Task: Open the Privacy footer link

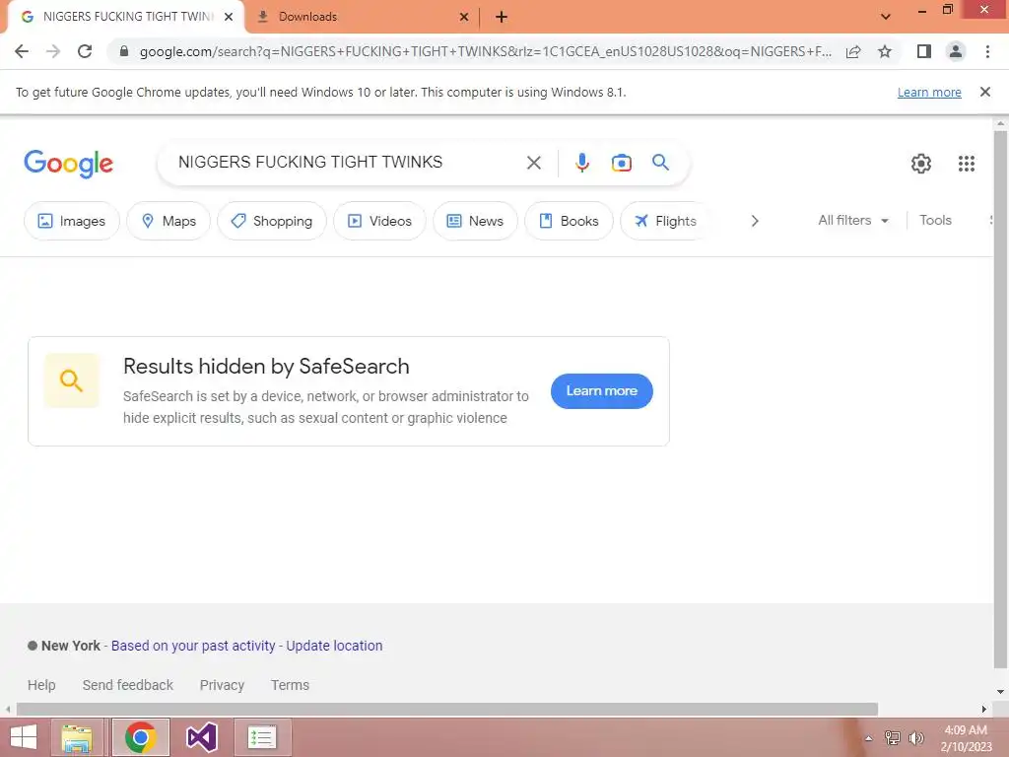Action: [222, 685]
